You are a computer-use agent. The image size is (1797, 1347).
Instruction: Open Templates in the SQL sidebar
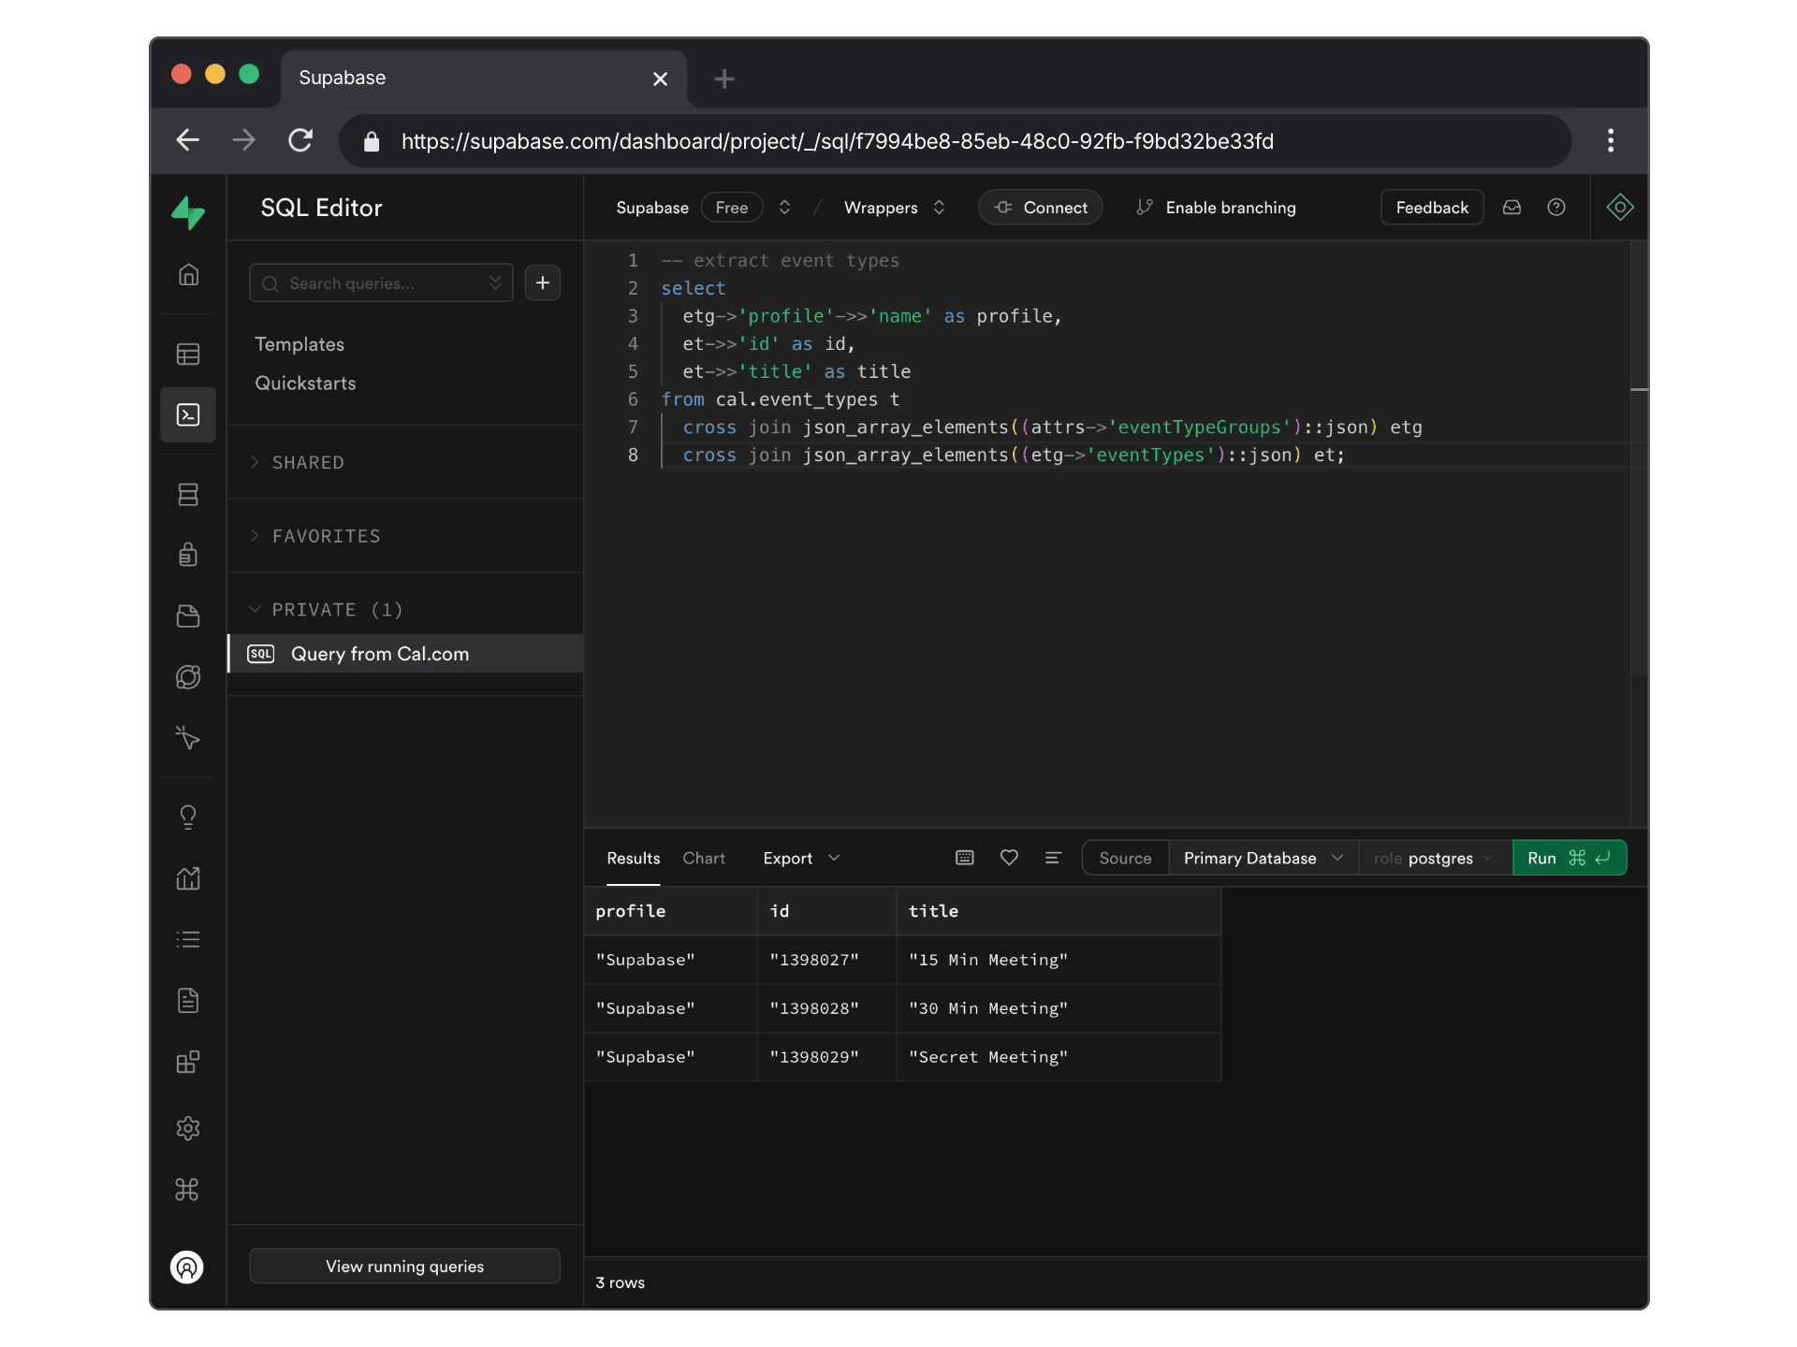[299, 344]
